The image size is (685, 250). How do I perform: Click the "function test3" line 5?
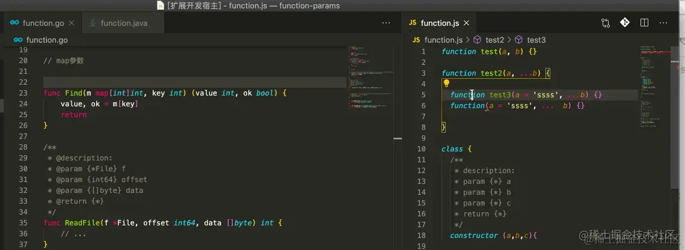[x=526, y=95]
